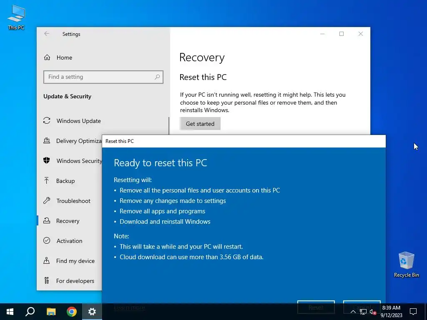This screenshot has width=427, height=320.
Task: Click the 'Update & Security' sidebar heading
Action: (x=67, y=96)
